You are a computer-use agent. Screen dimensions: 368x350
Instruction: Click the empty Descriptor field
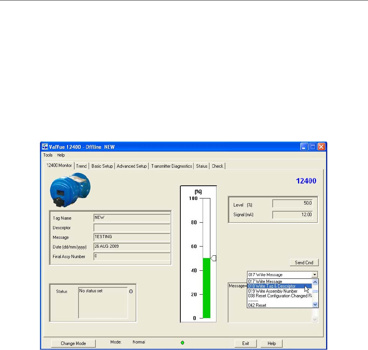point(132,227)
